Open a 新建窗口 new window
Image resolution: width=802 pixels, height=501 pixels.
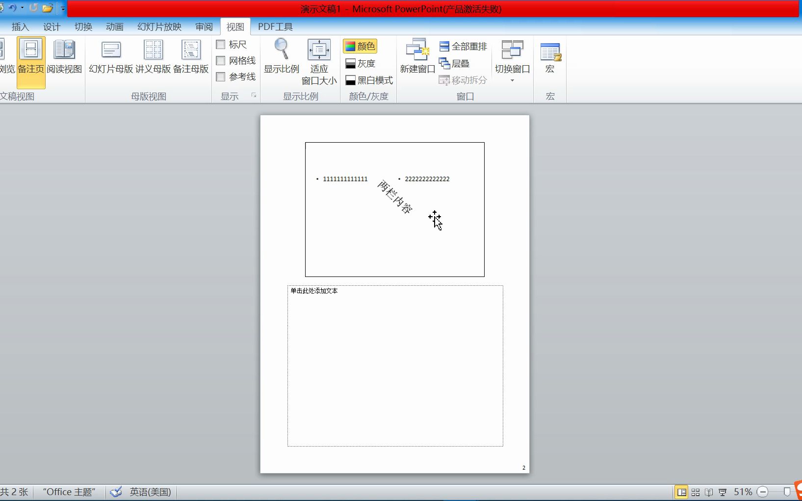[x=417, y=58]
